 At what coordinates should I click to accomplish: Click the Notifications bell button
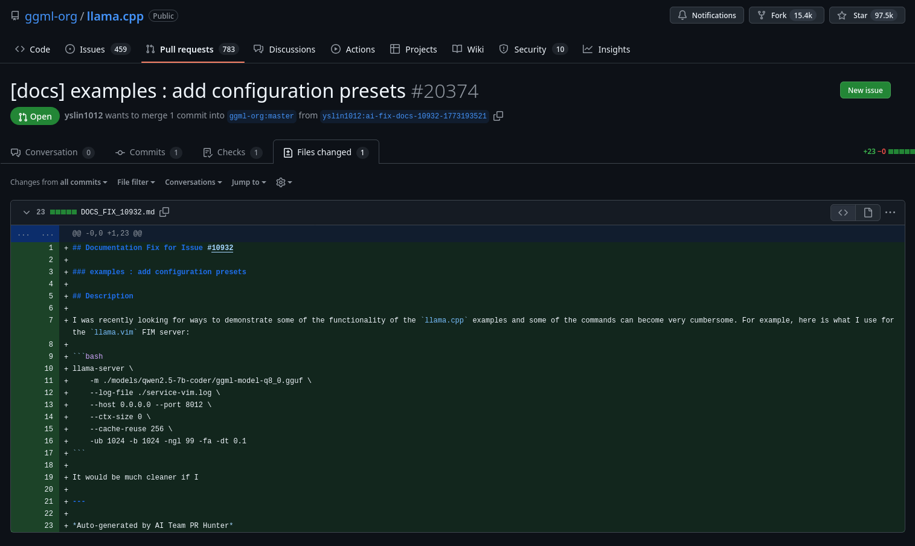(x=707, y=15)
